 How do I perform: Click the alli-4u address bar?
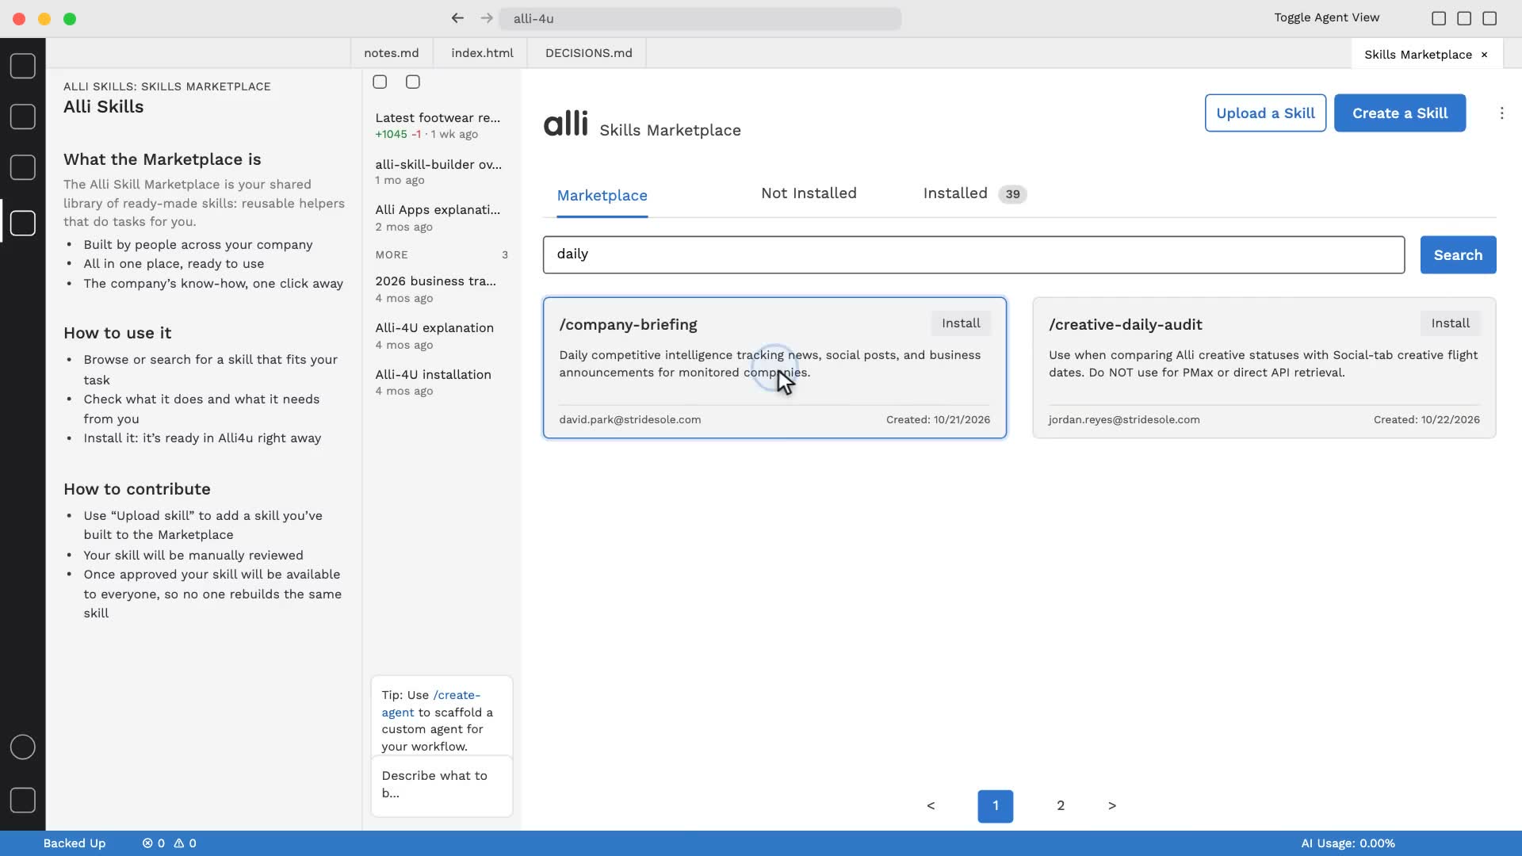pyautogui.click(x=701, y=18)
